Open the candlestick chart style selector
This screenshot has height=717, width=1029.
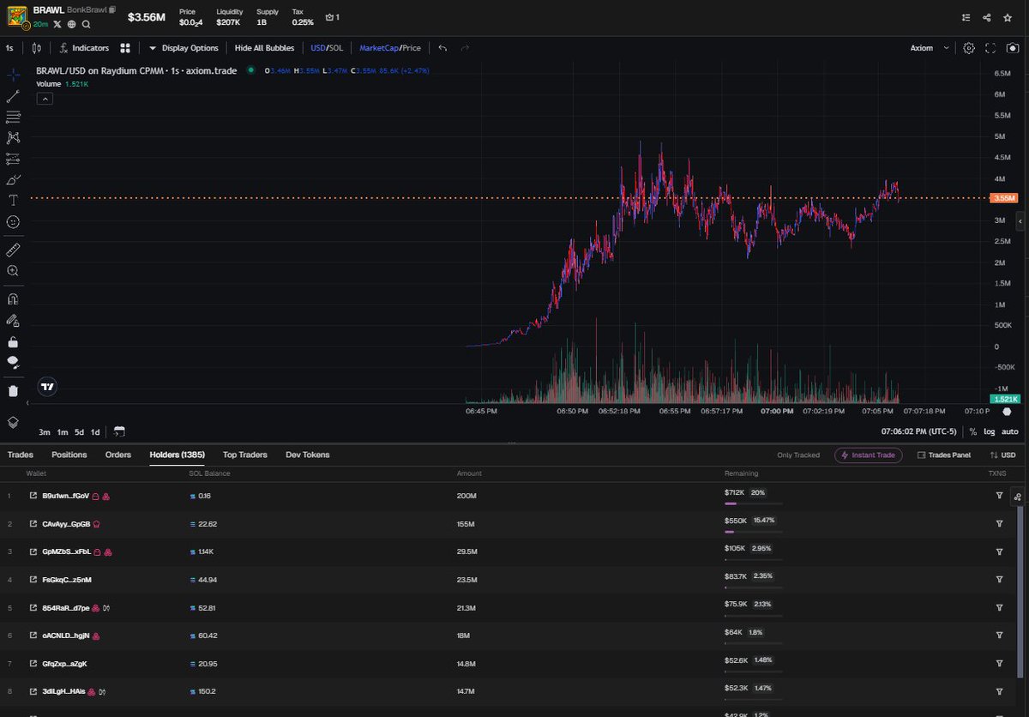[37, 48]
